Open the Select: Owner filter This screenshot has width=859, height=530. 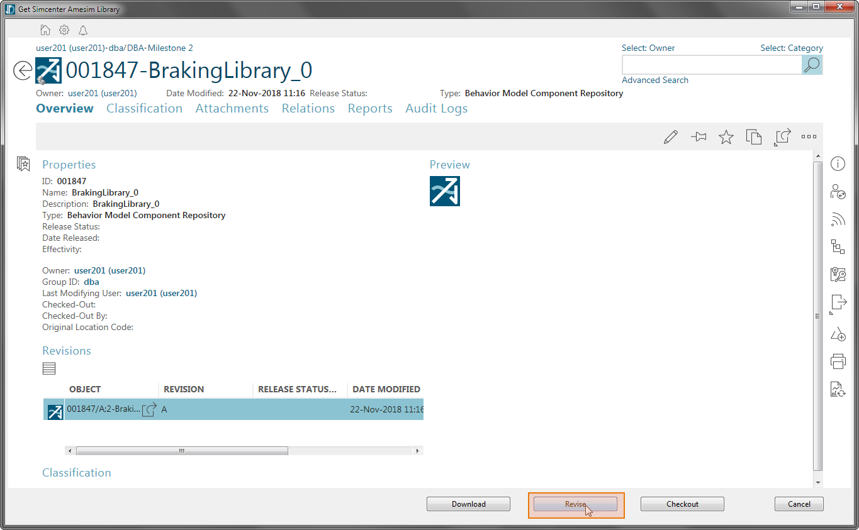click(648, 48)
